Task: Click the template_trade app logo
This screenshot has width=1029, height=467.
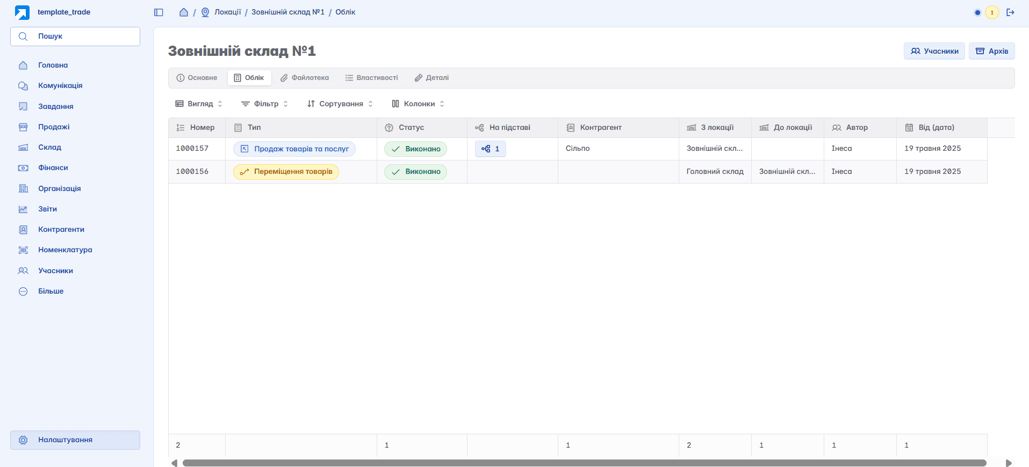Action: tap(23, 12)
